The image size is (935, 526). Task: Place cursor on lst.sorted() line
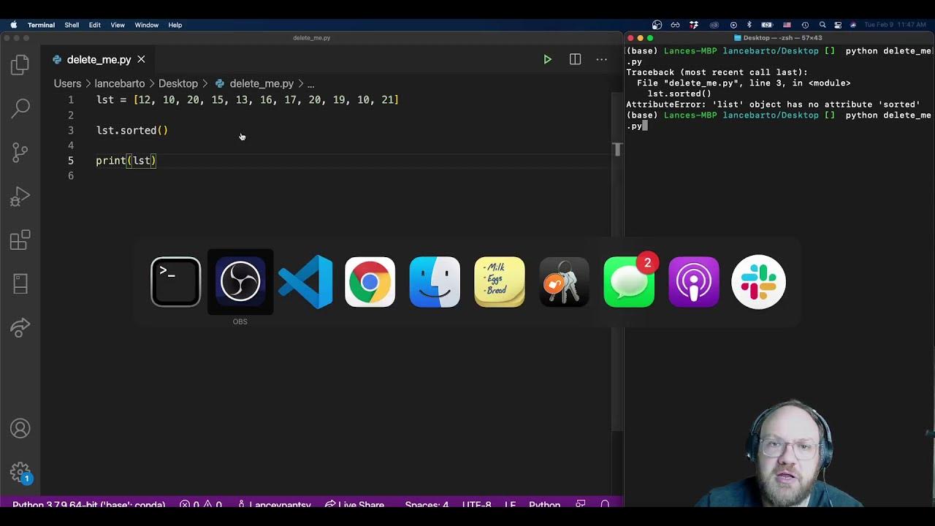(132, 131)
